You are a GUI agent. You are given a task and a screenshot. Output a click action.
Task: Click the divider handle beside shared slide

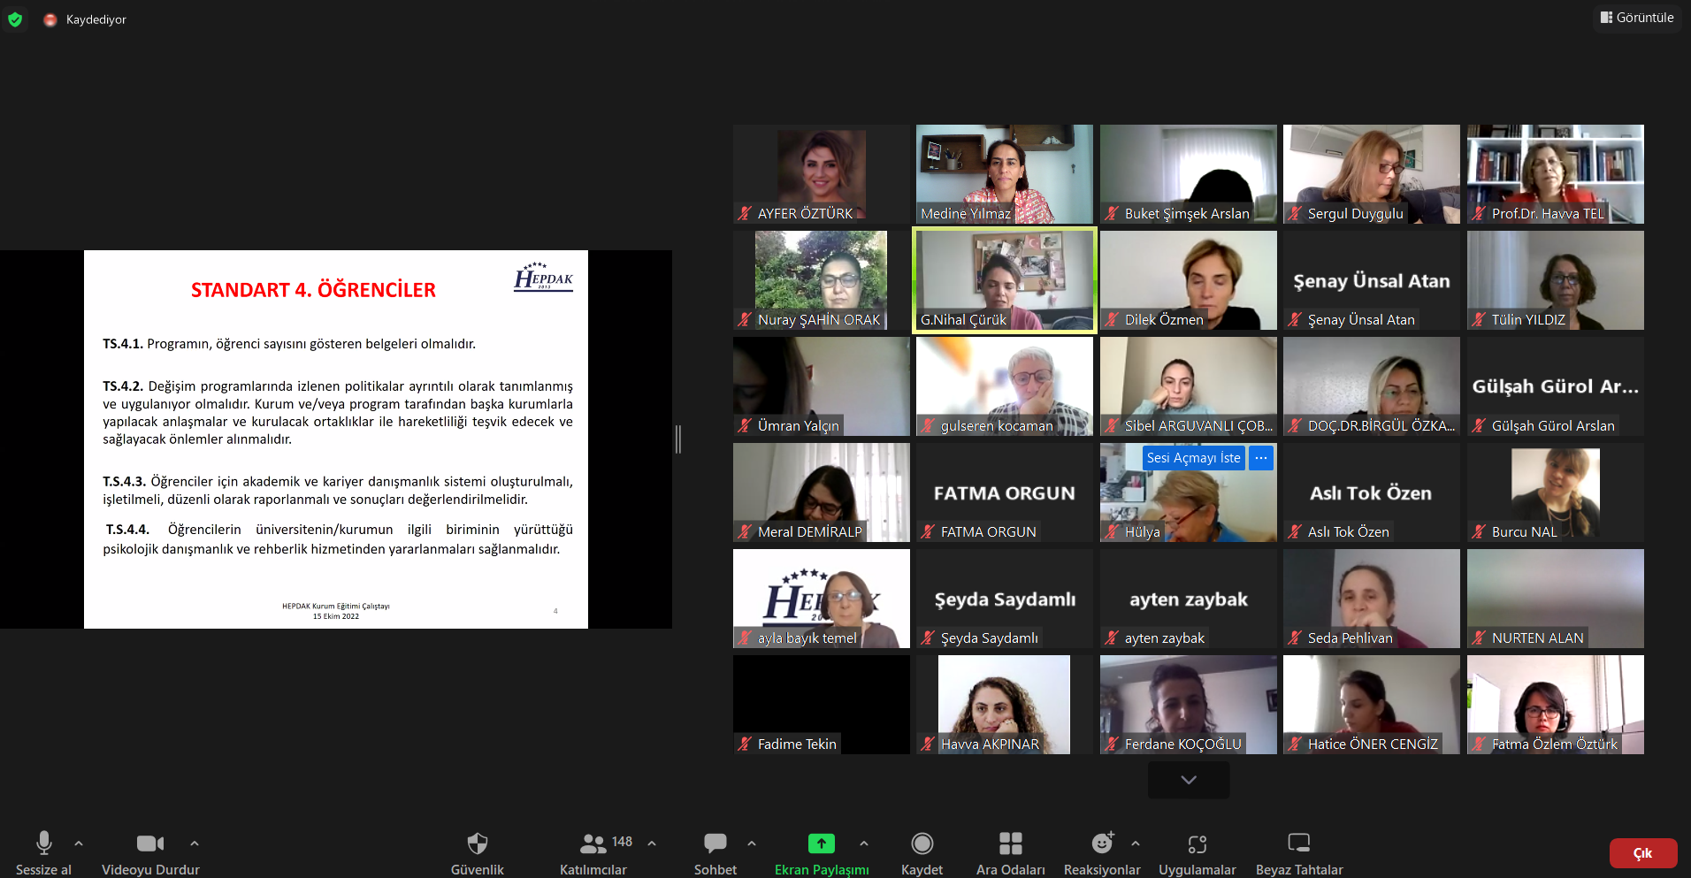678,439
